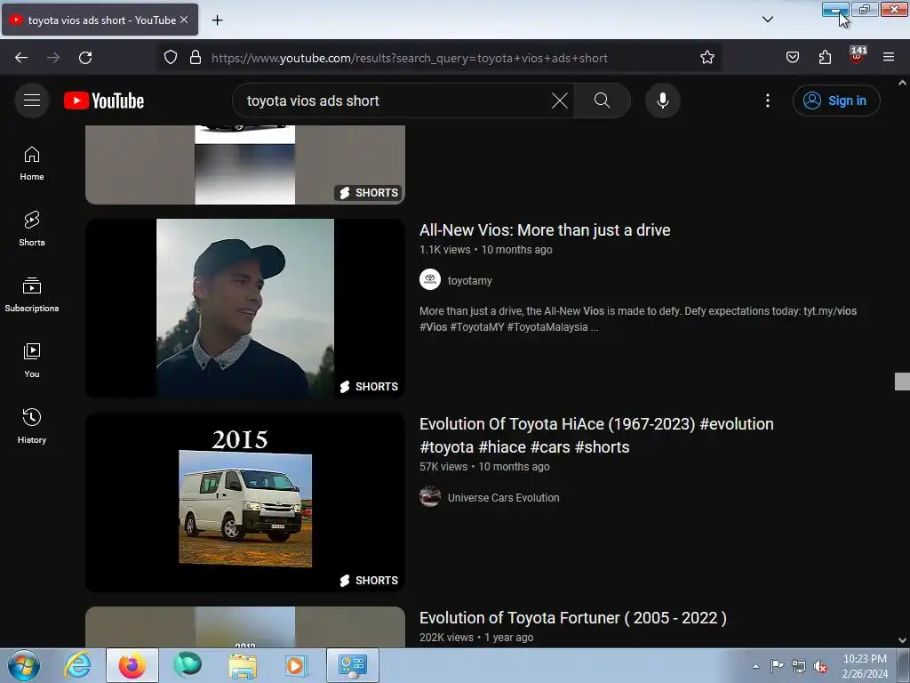Image resolution: width=910 pixels, height=683 pixels.
Task: Click the network tray icon
Action: [799, 666]
